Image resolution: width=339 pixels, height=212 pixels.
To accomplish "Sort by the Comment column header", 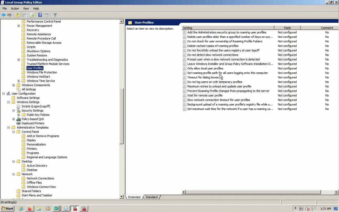I will [320, 28].
